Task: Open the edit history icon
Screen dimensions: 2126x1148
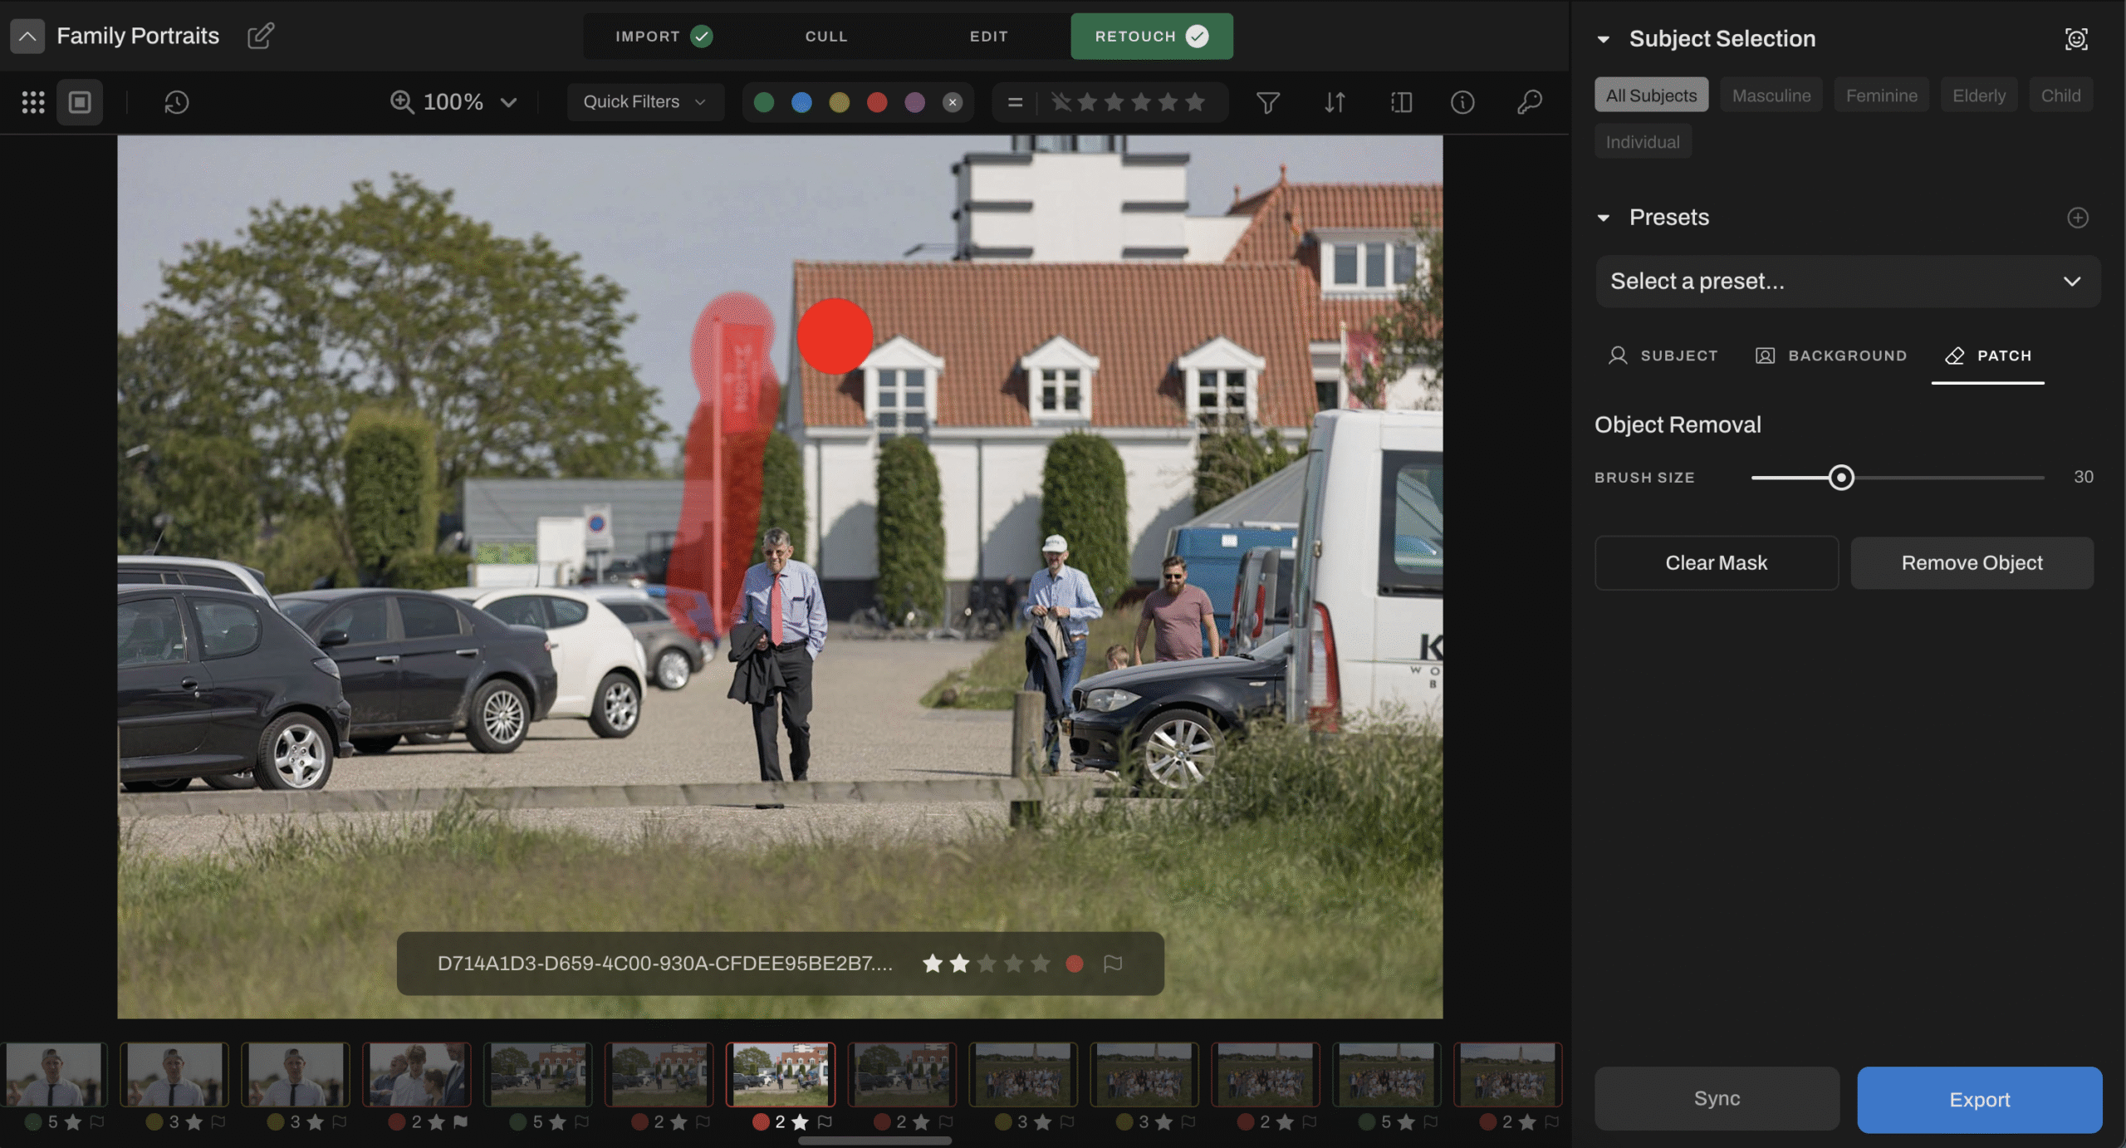Action: pyautogui.click(x=176, y=102)
